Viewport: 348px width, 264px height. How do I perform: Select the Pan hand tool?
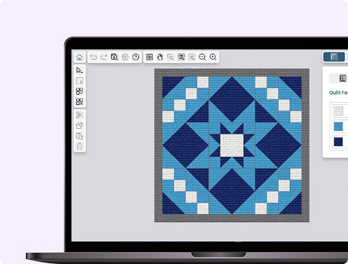[160, 57]
